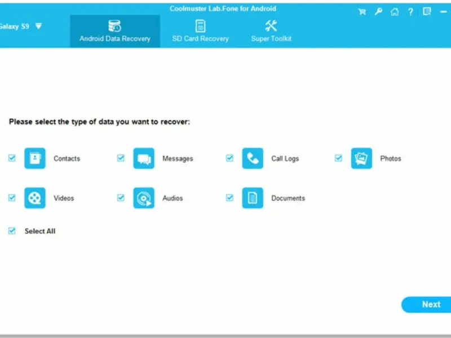Click the Call Logs phone icon
The width and height of the screenshot is (451, 338).
pyautogui.click(x=253, y=158)
